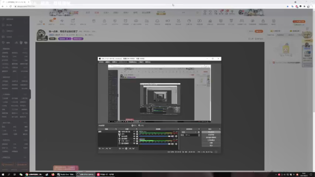Click crossed-out eye icon in Douyu toolbar
Viewport: 315px width, 177px height.
252,21
